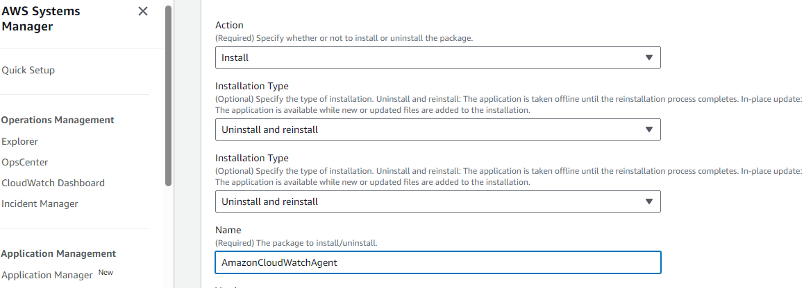
Task: Close the AWS Systems Manager sidebar
Action: coord(143,12)
